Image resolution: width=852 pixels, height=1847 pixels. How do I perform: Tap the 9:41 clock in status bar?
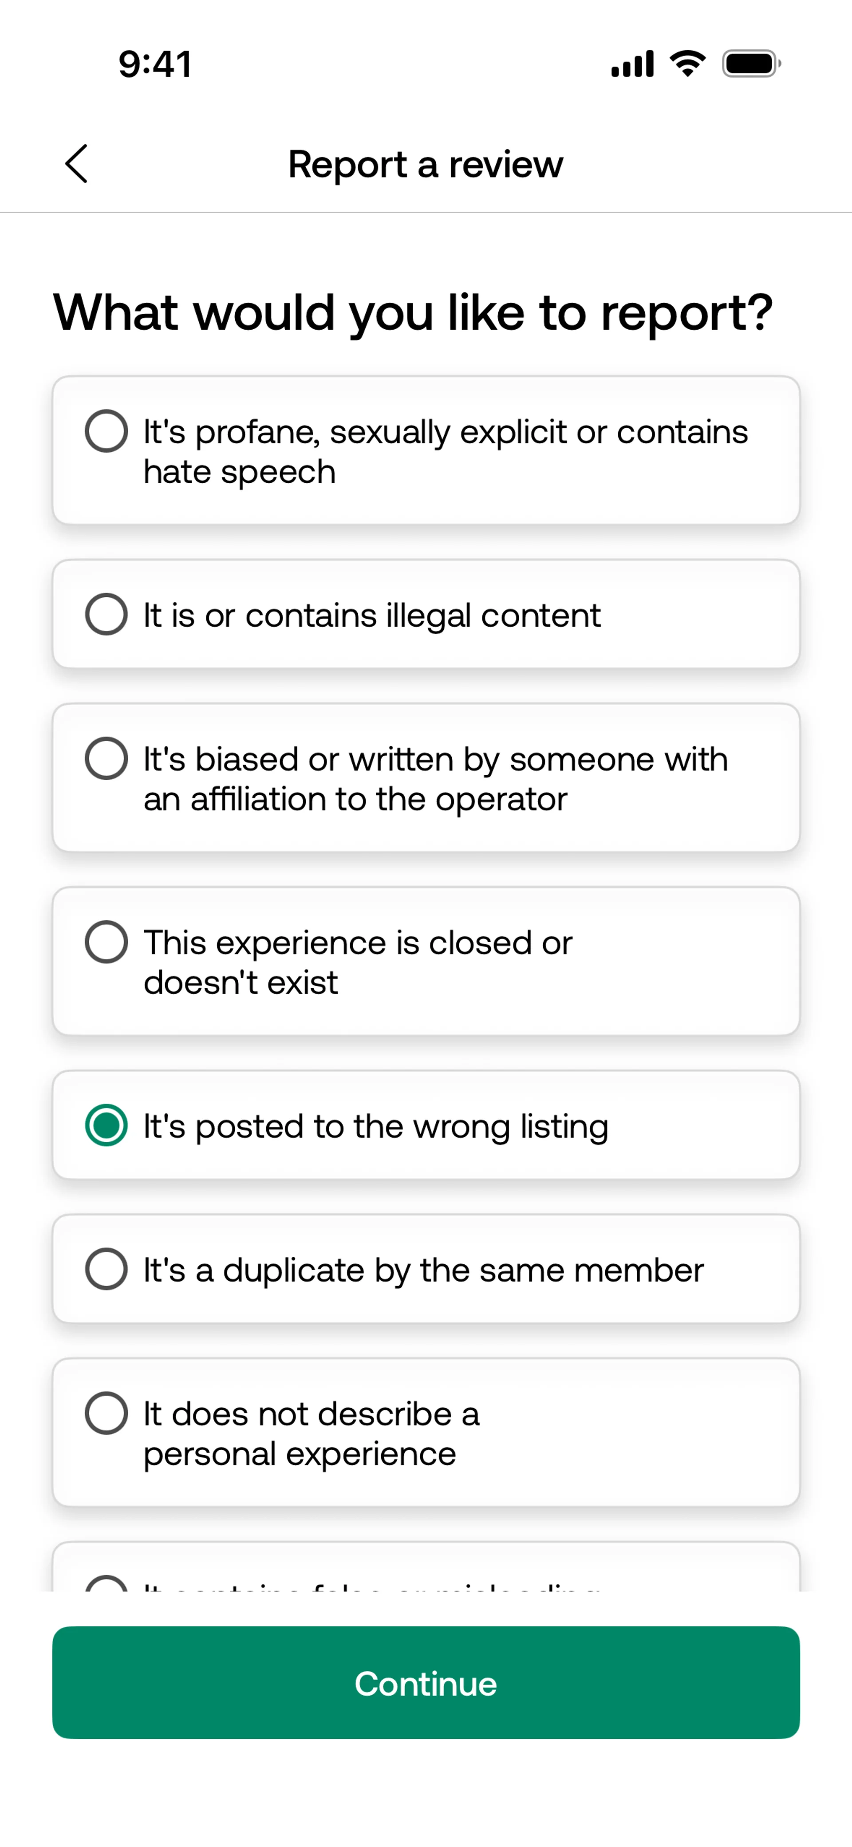pos(155,64)
